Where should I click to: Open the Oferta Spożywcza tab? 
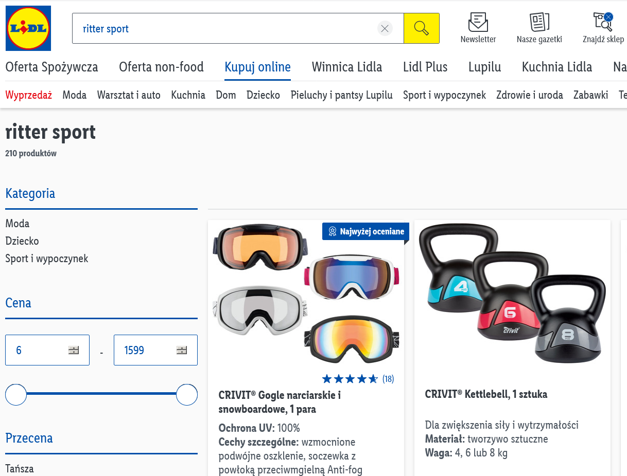pos(51,67)
